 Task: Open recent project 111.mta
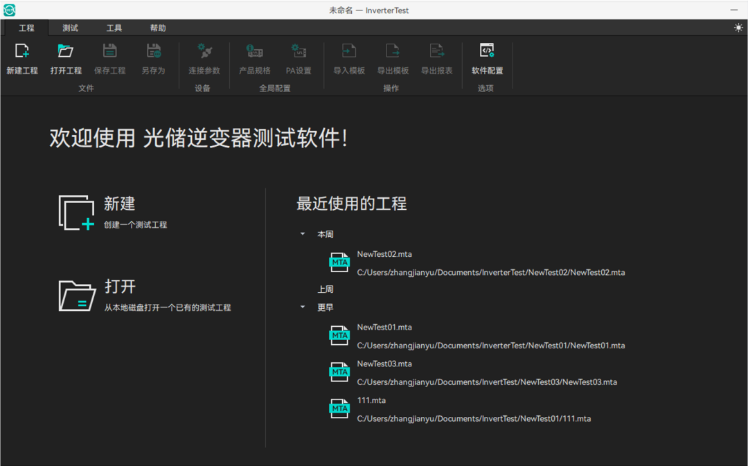tap(371, 401)
